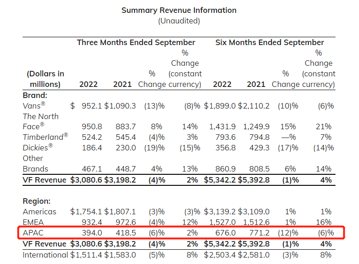Click the Vans $1,090.3 revenue figure

(x=120, y=106)
